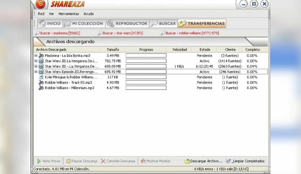Viewport: 301px width, 174px height.
Task: Click the Conectado status bar text
Action: pyautogui.click(x=62, y=169)
